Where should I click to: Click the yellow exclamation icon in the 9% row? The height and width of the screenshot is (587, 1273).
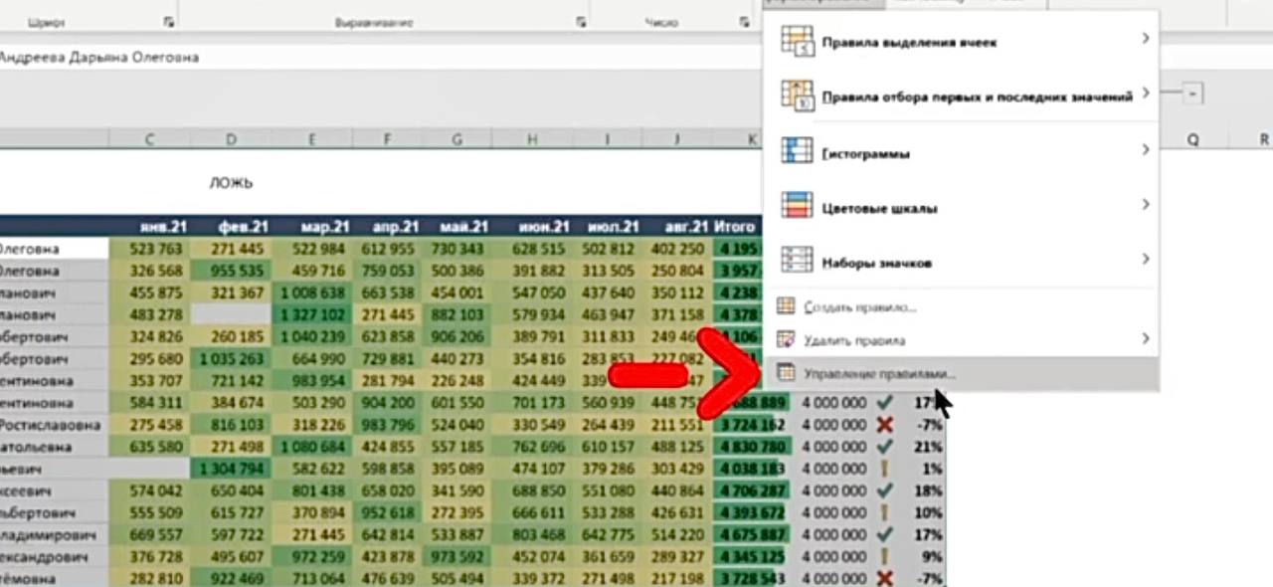pyautogui.click(x=883, y=556)
